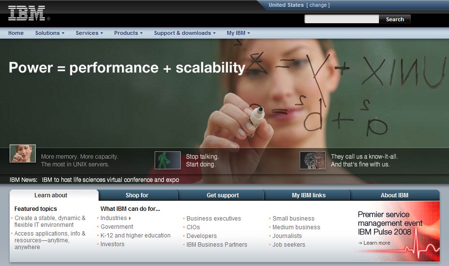Read the life sciences virtual conference news
The image size is (449, 266).
pyautogui.click(x=110, y=180)
